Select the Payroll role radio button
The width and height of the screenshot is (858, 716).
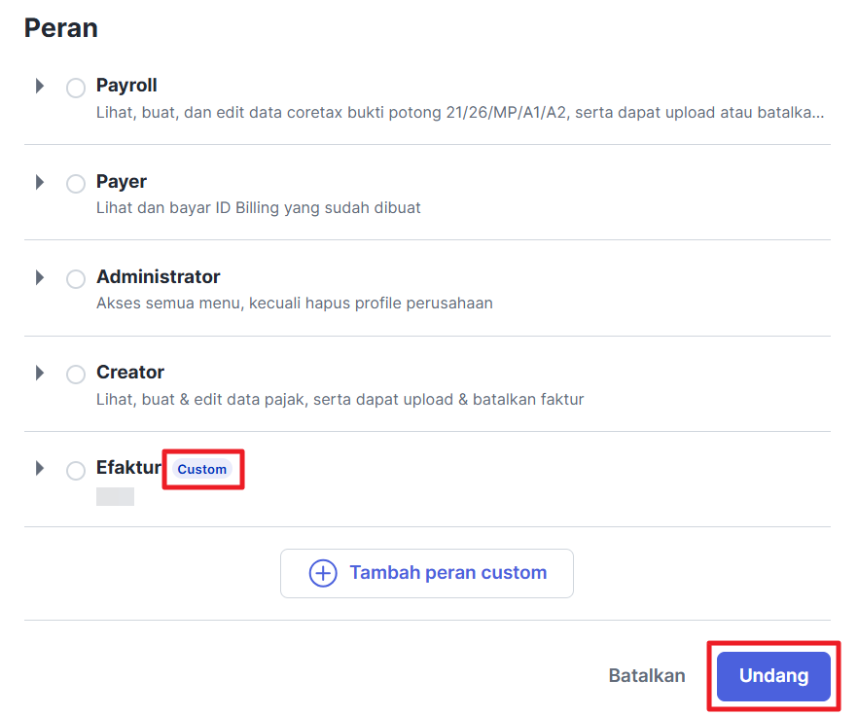[76, 89]
